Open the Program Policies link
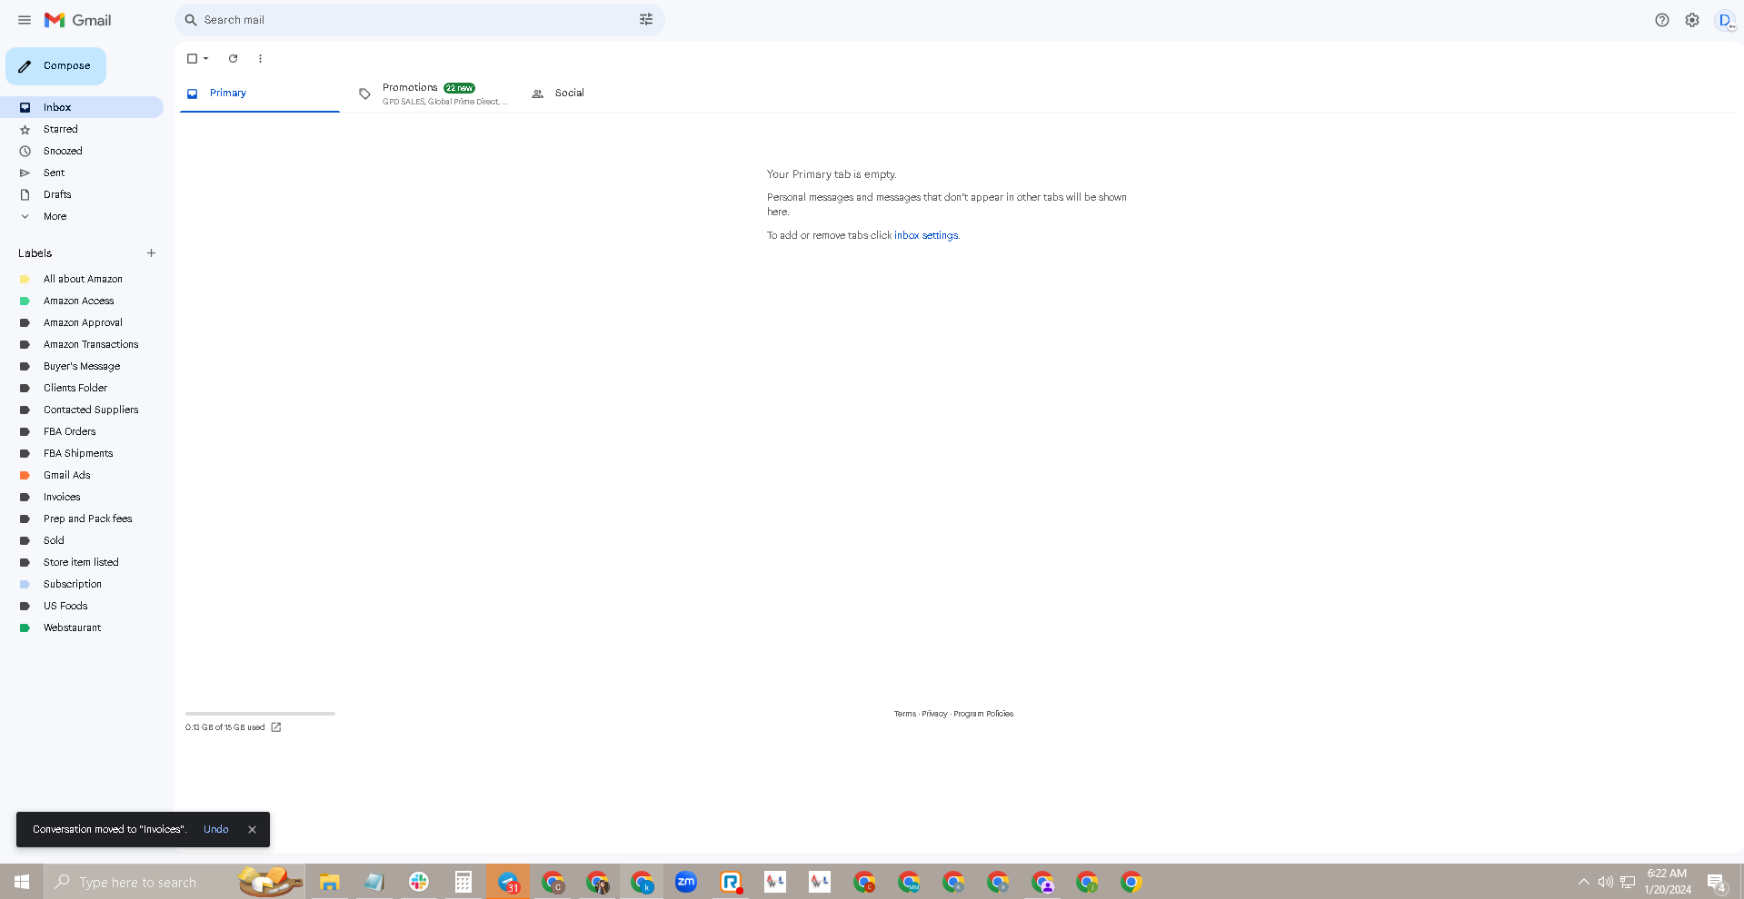 pos(983,714)
